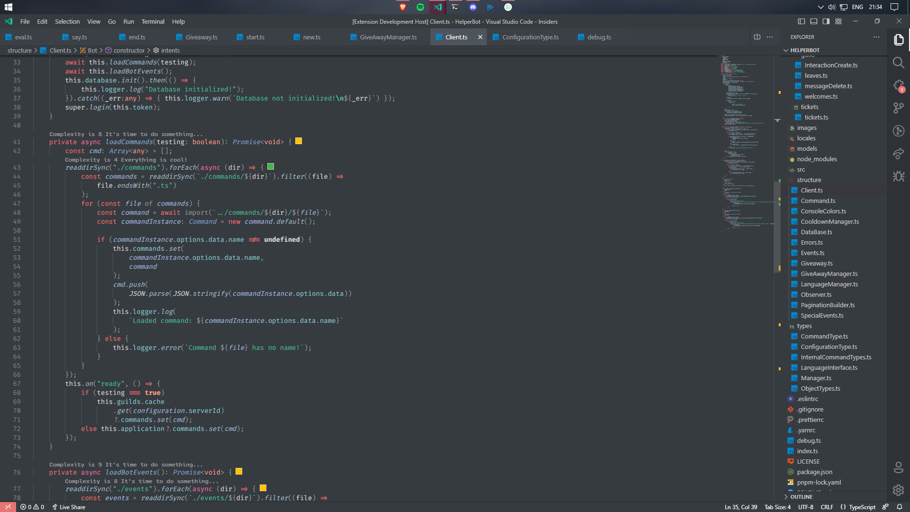Toggle the primary side bar layout button
910x512 pixels.
801,21
